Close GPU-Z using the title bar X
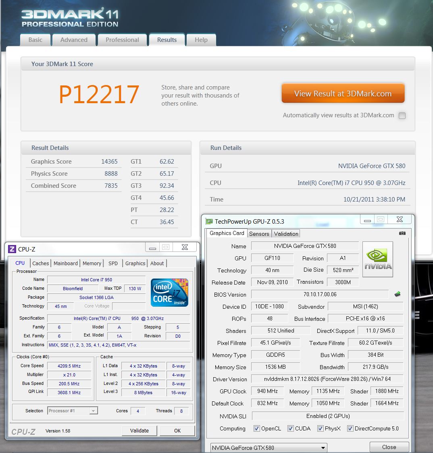The height and width of the screenshot is (453, 433). tap(400, 220)
